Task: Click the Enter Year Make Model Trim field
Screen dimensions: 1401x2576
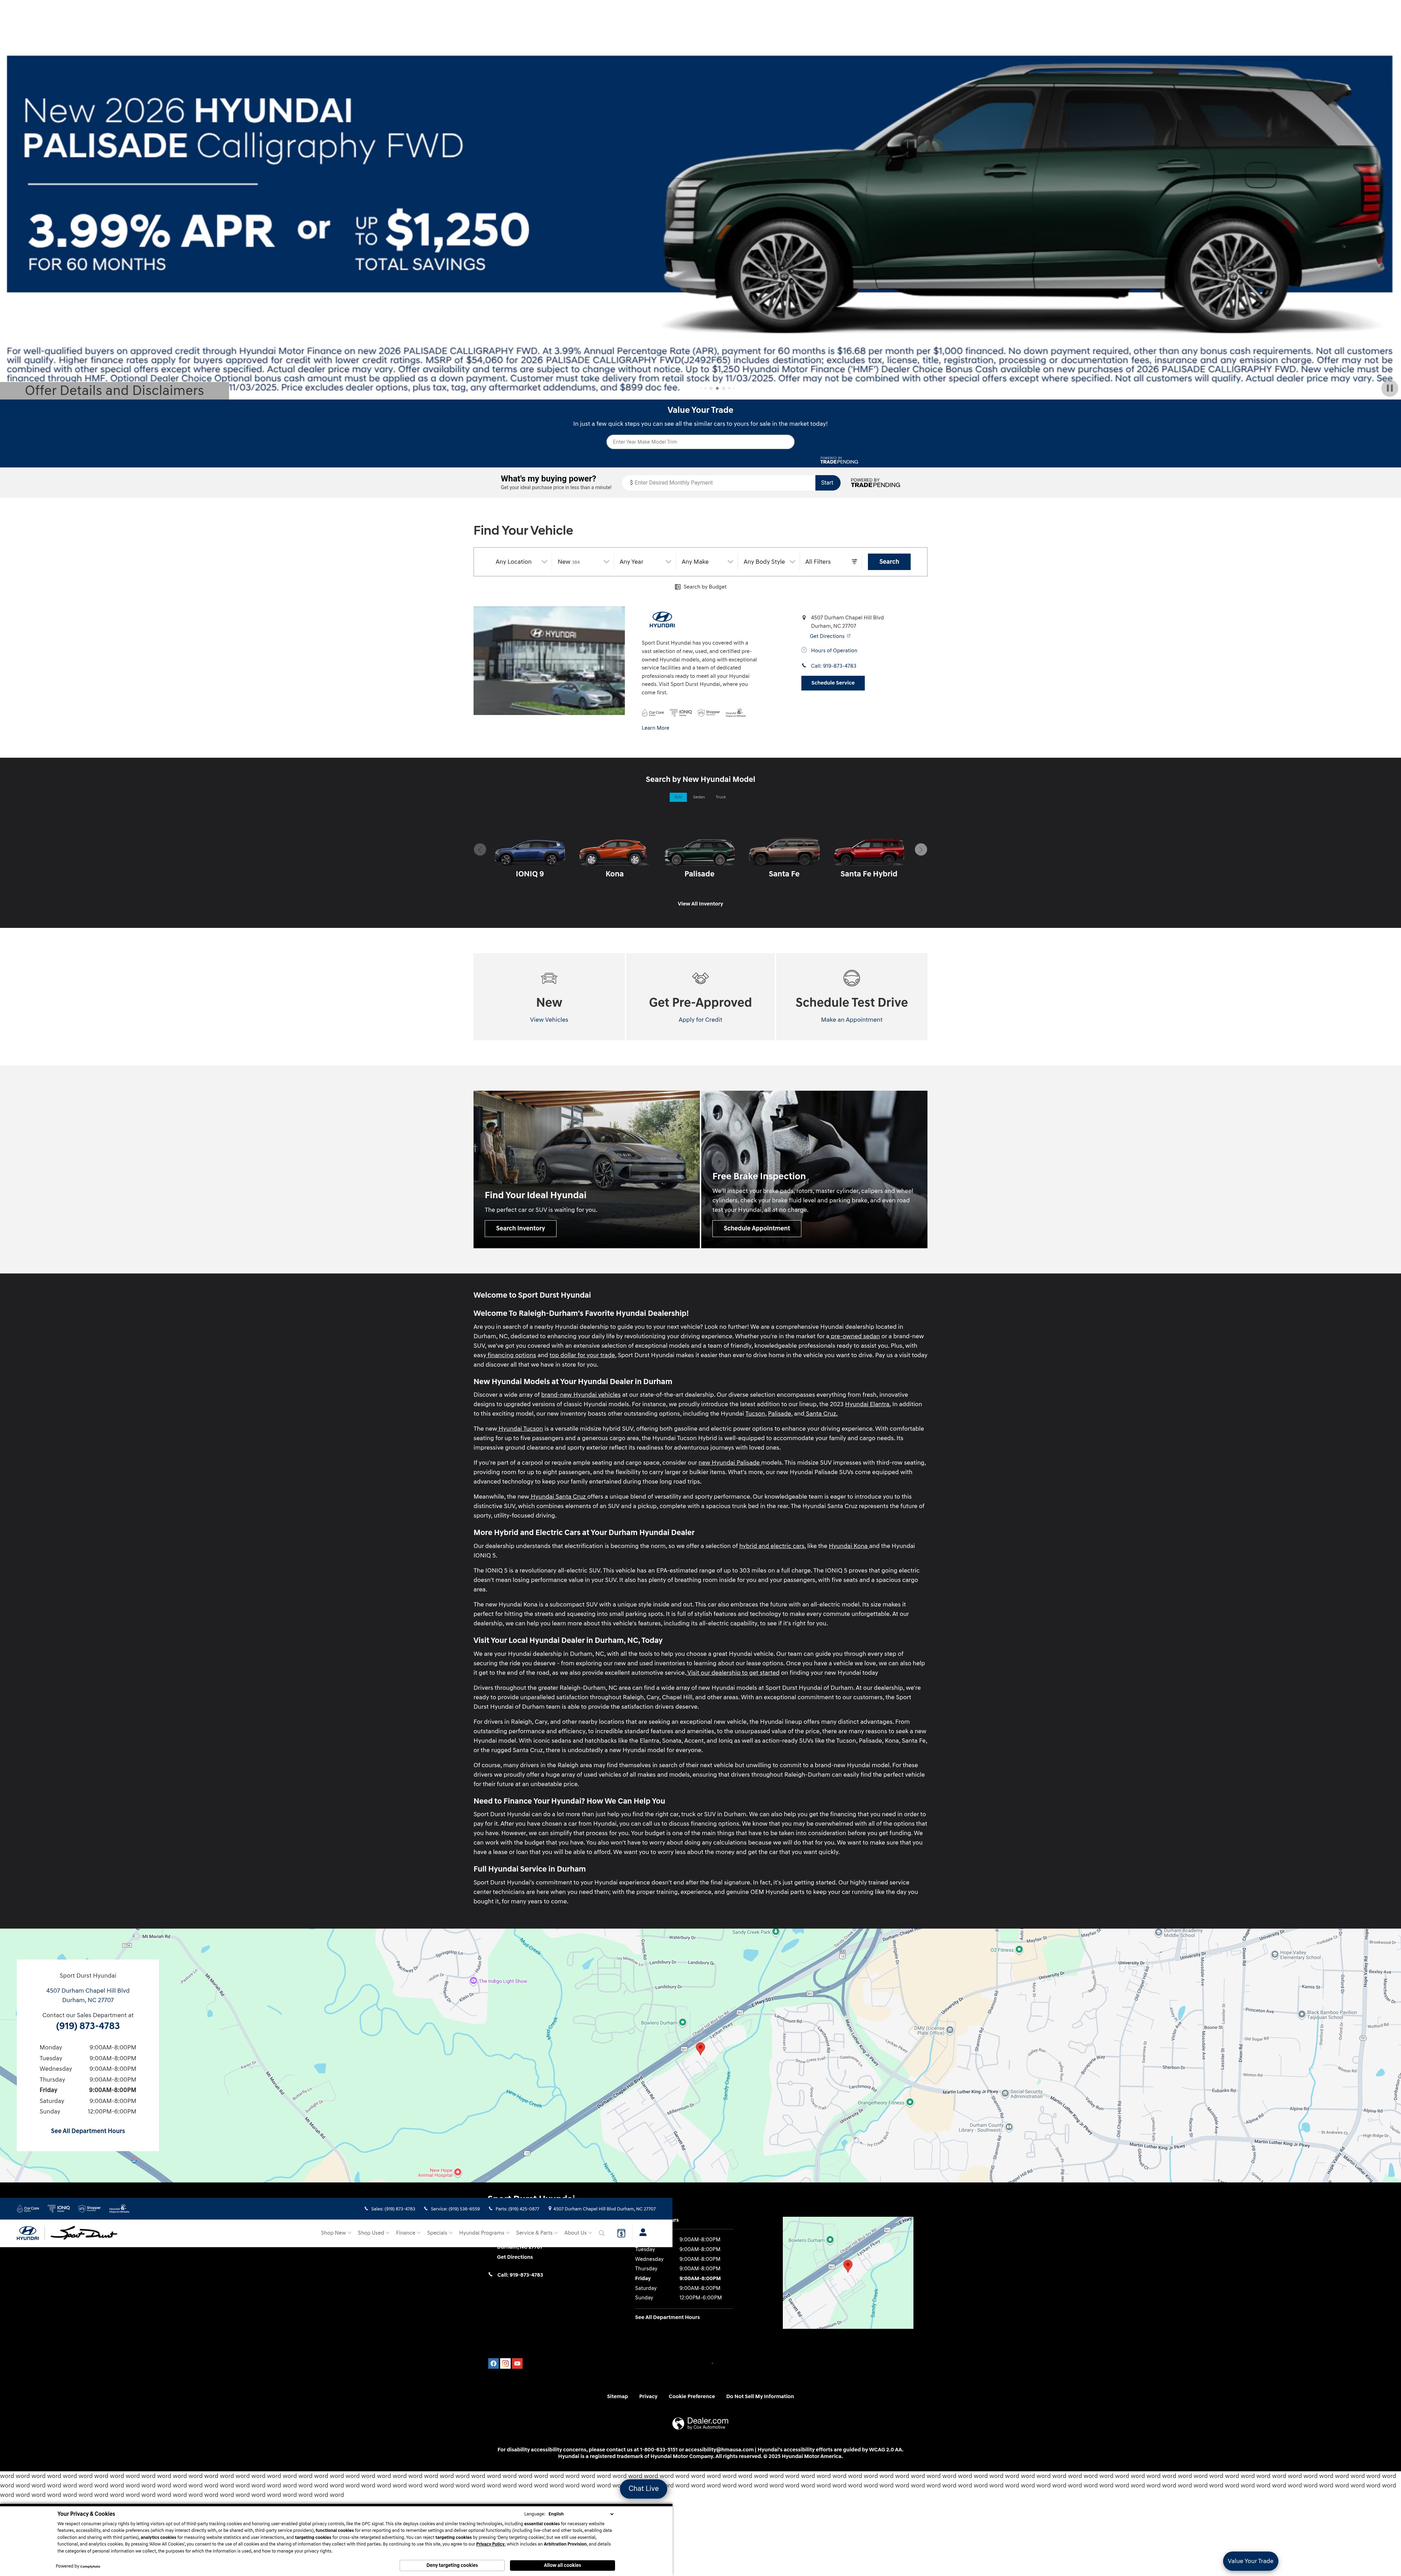Action: (x=700, y=442)
